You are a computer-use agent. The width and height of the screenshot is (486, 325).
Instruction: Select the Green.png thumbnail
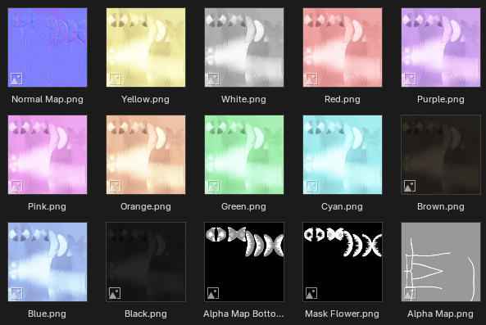click(x=244, y=155)
